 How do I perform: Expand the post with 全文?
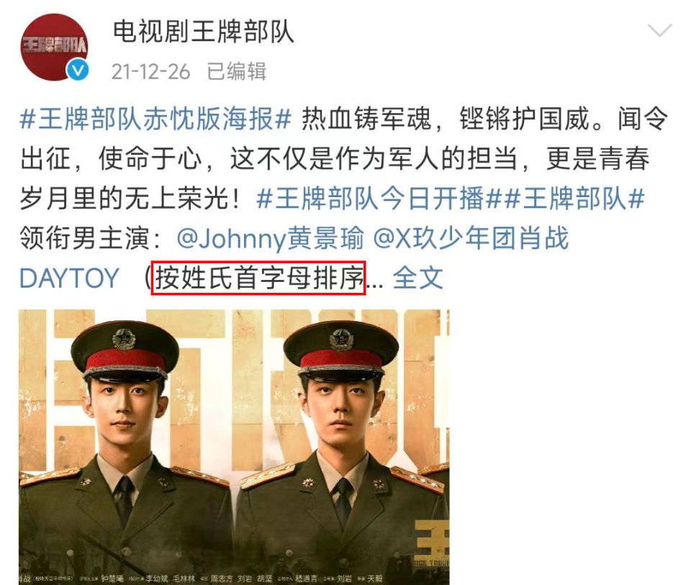coord(417,278)
